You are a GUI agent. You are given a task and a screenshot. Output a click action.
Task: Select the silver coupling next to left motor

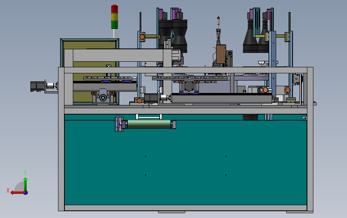click(50, 86)
